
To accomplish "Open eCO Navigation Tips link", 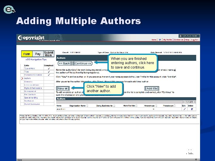I will [36, 59].
